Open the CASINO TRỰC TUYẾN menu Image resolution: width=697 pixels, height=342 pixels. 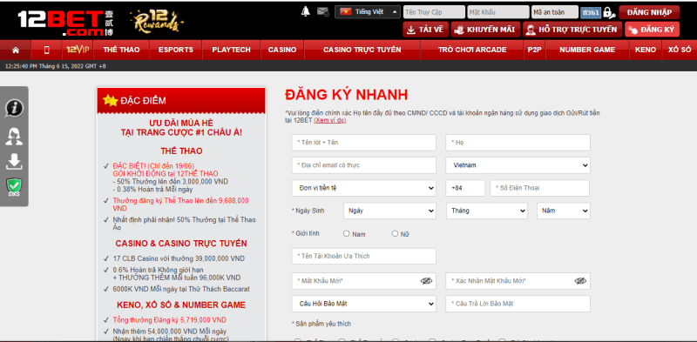pyautogui.click(x=362, y=50)
